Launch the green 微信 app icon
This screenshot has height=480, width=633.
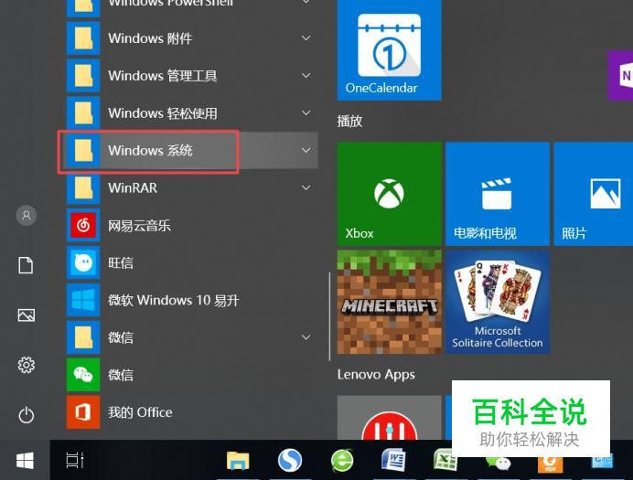coord(83,375)
